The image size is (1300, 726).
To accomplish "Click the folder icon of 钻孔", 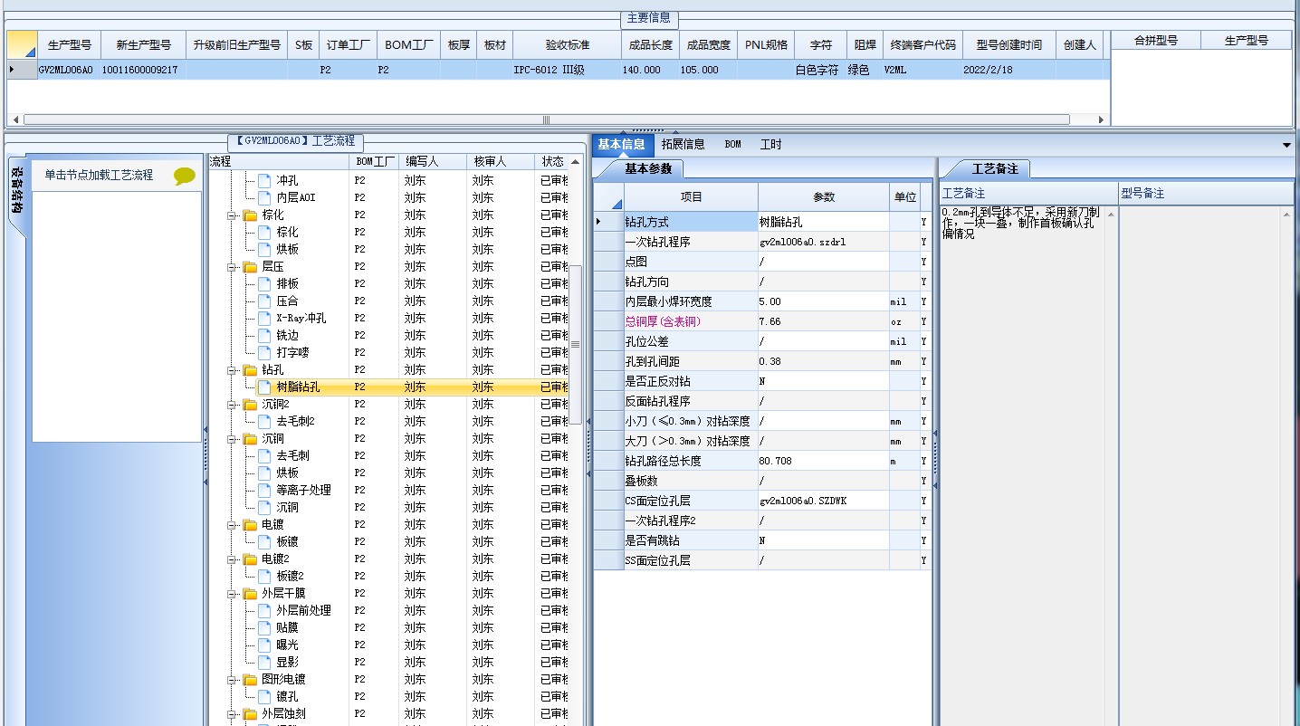I will (250, 370).
